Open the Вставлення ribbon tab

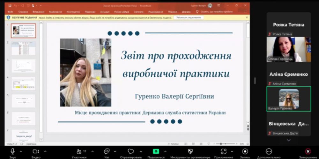[38, 12]
